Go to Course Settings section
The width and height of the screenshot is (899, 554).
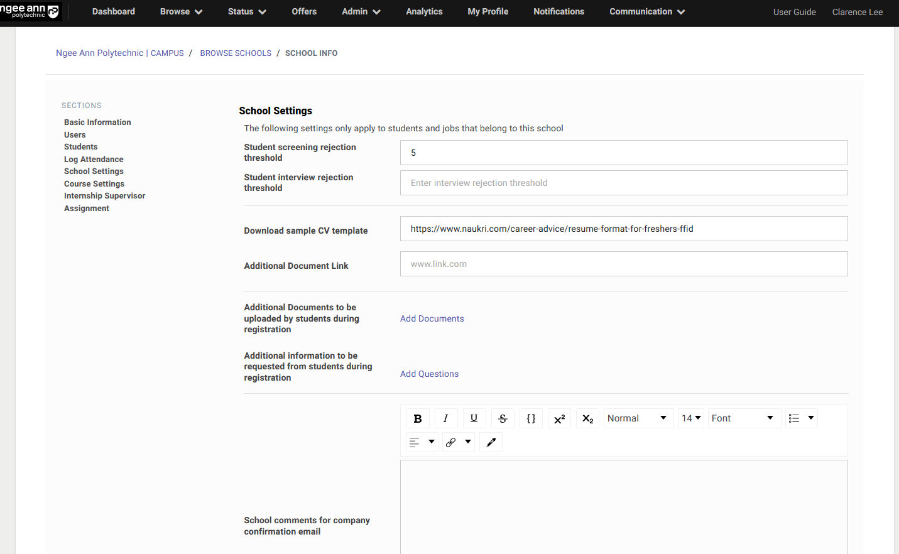[x=94, y=184]
